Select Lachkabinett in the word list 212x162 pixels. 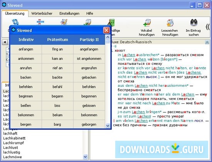coord(14,138)
